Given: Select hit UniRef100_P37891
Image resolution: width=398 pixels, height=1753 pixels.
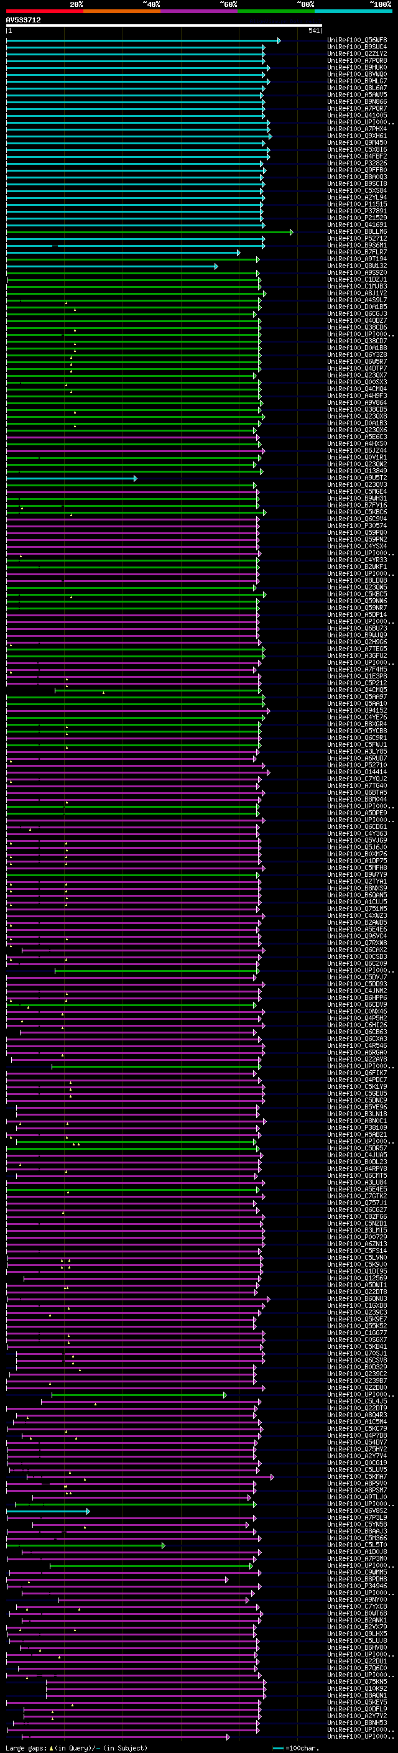Looking at the screenshot, I should click(357, 211).
